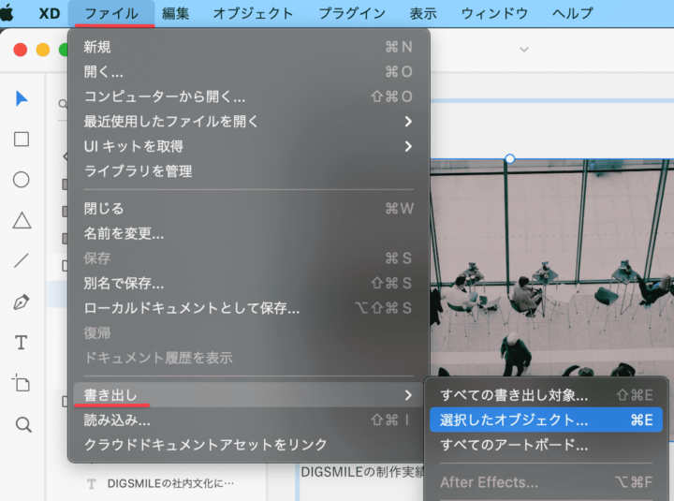Choose 読み込み… menu item

248,420
